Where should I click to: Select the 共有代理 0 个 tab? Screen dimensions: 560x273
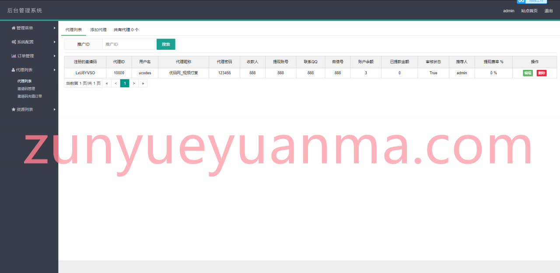126,30
